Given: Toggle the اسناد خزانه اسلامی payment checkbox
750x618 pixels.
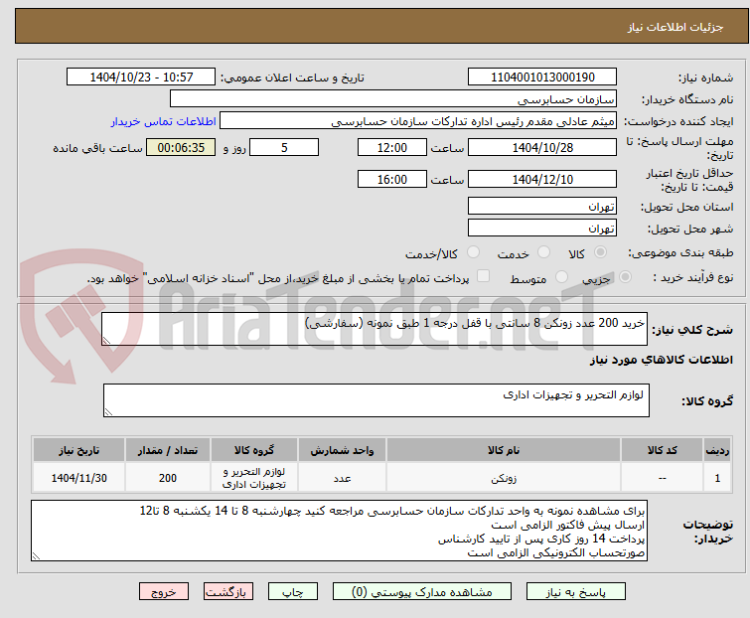Looking at the screenshot, I should [x=484, y=276].
